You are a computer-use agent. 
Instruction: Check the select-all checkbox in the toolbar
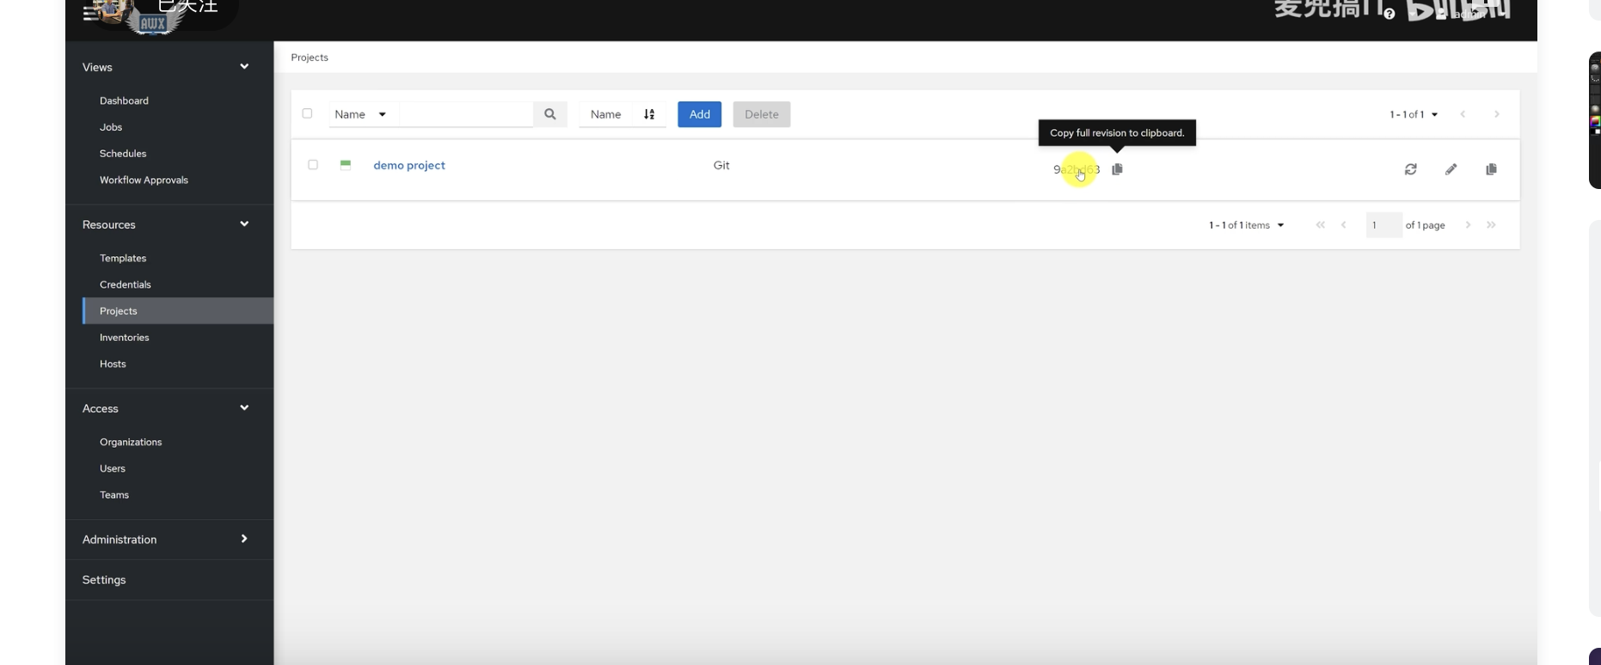pyautogui.click(x=307, y=113)
